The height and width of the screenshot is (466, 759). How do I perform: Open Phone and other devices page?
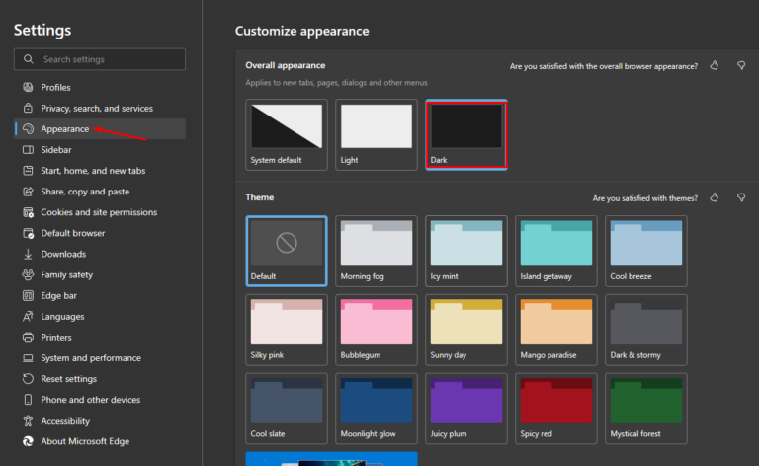tap(100, 399)
